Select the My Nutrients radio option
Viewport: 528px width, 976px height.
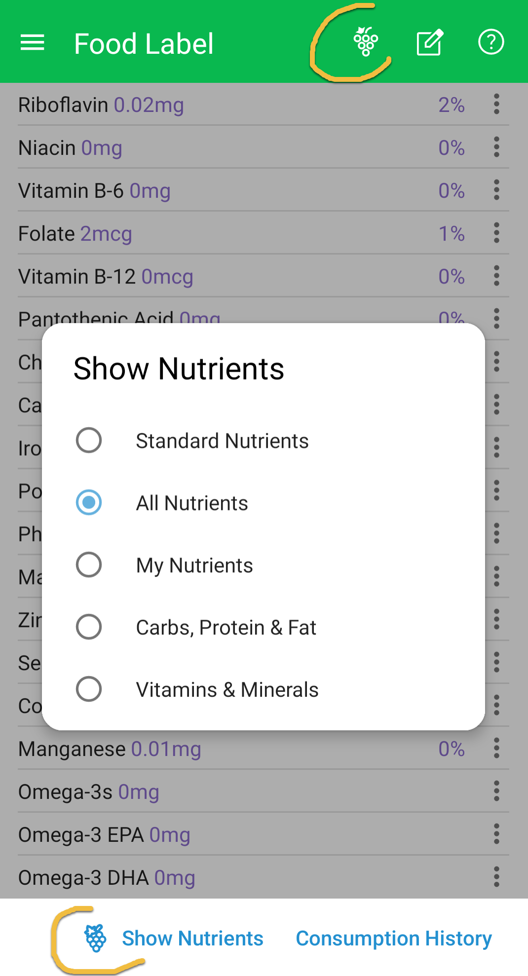pyautogui.click(x=89, y=565)
